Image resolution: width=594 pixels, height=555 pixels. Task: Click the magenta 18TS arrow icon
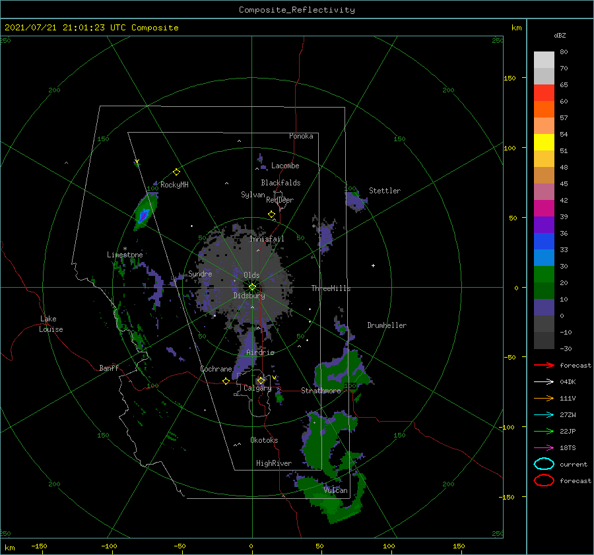(x=544, y=448)
